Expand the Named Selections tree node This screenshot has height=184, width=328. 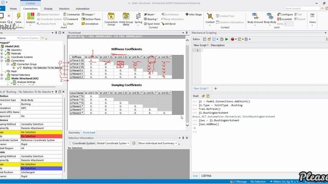2,75
